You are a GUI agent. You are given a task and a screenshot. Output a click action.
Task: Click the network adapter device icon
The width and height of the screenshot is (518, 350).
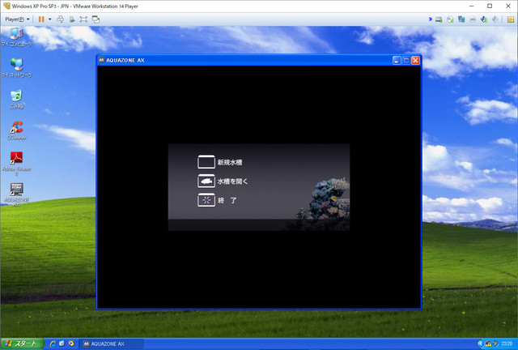tap(461, 19)
